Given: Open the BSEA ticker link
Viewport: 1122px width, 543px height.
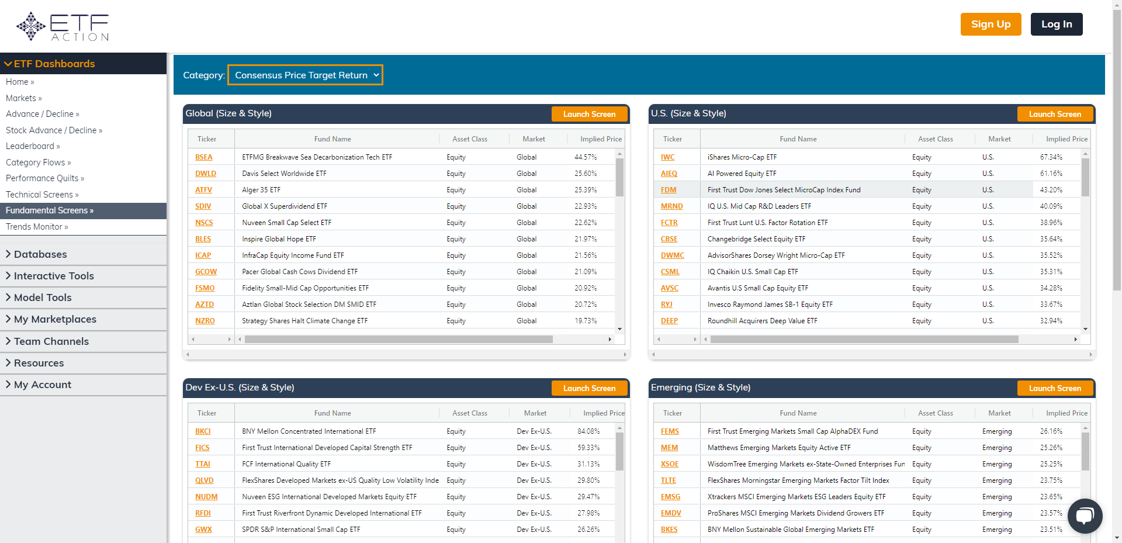Looking at the screenshot, I should click(203, 157).
